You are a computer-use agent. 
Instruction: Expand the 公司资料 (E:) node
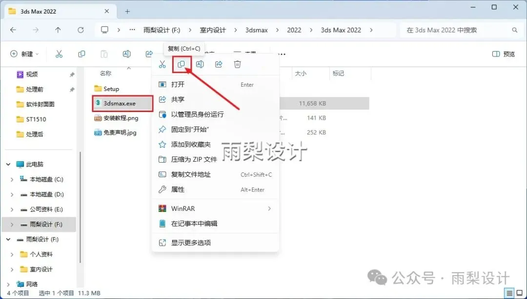click(12, 209)
